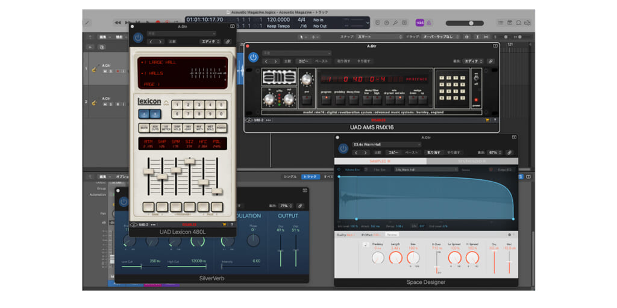This screenshot has height=308, width=617.
Task: Go to previous preset in Lexicon 480L window
Action: tap(151, 42)
